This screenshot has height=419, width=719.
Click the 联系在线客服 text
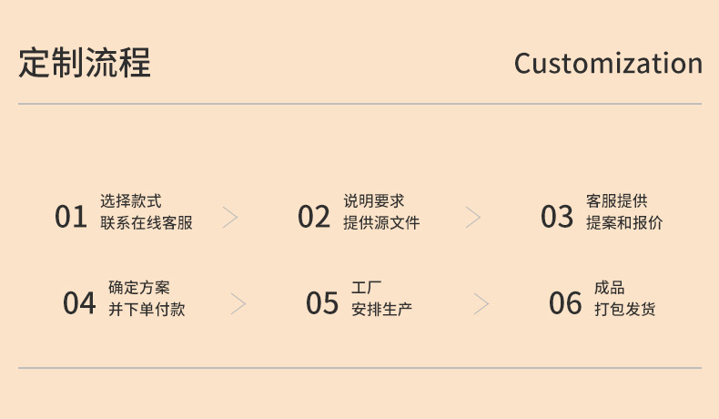click(x=147, y=223)
